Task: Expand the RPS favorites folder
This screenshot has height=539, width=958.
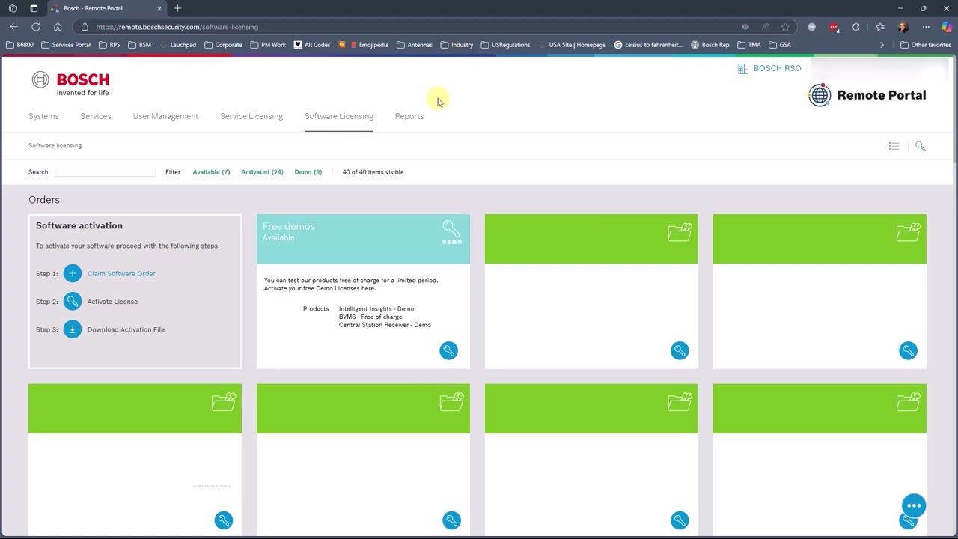Action: click(x=109, y=45)
